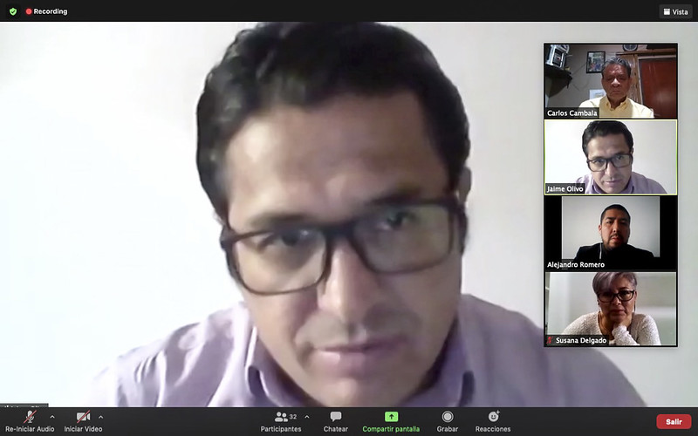Image resolution: width=698 pixels, height=436 pixels.
Task: Select Carlos Cambala's video thumbnail
Action: click(x=611, y=81)
